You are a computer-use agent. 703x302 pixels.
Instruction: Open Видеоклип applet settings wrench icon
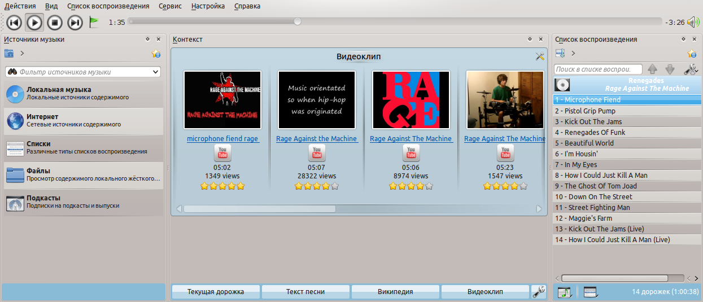click(540, 56)
